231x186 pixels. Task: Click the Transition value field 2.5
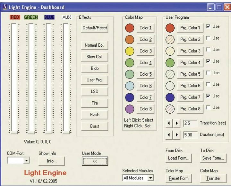pos(190,123)
